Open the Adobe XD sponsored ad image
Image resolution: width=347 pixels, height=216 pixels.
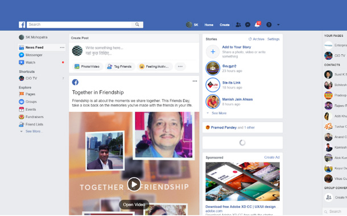click(242, 181)
